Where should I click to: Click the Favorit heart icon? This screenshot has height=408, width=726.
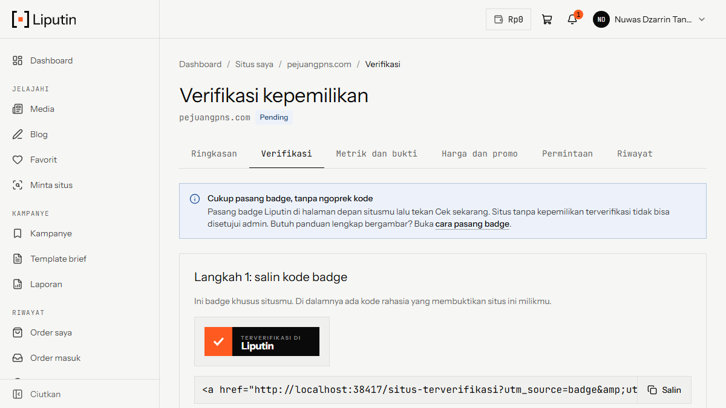tap(18, 160)
